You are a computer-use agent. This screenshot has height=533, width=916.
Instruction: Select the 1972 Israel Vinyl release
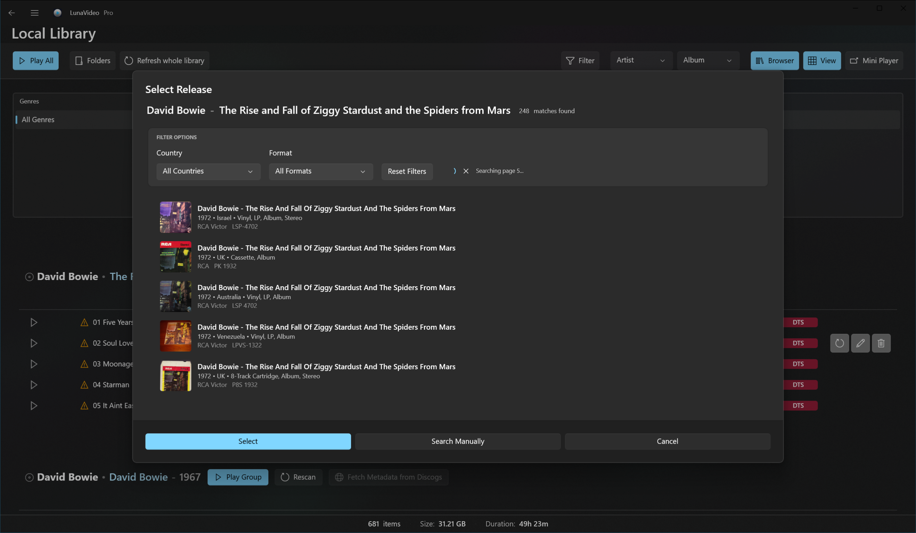click(x=458, y=217)
